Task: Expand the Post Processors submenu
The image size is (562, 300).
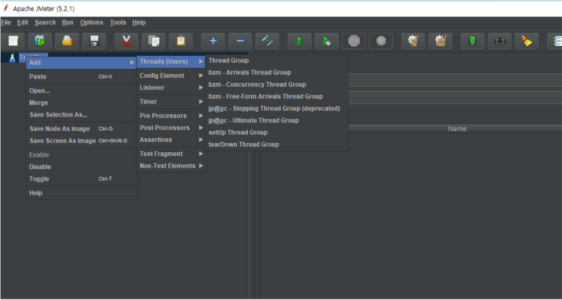Action: (x=171, y=128)
